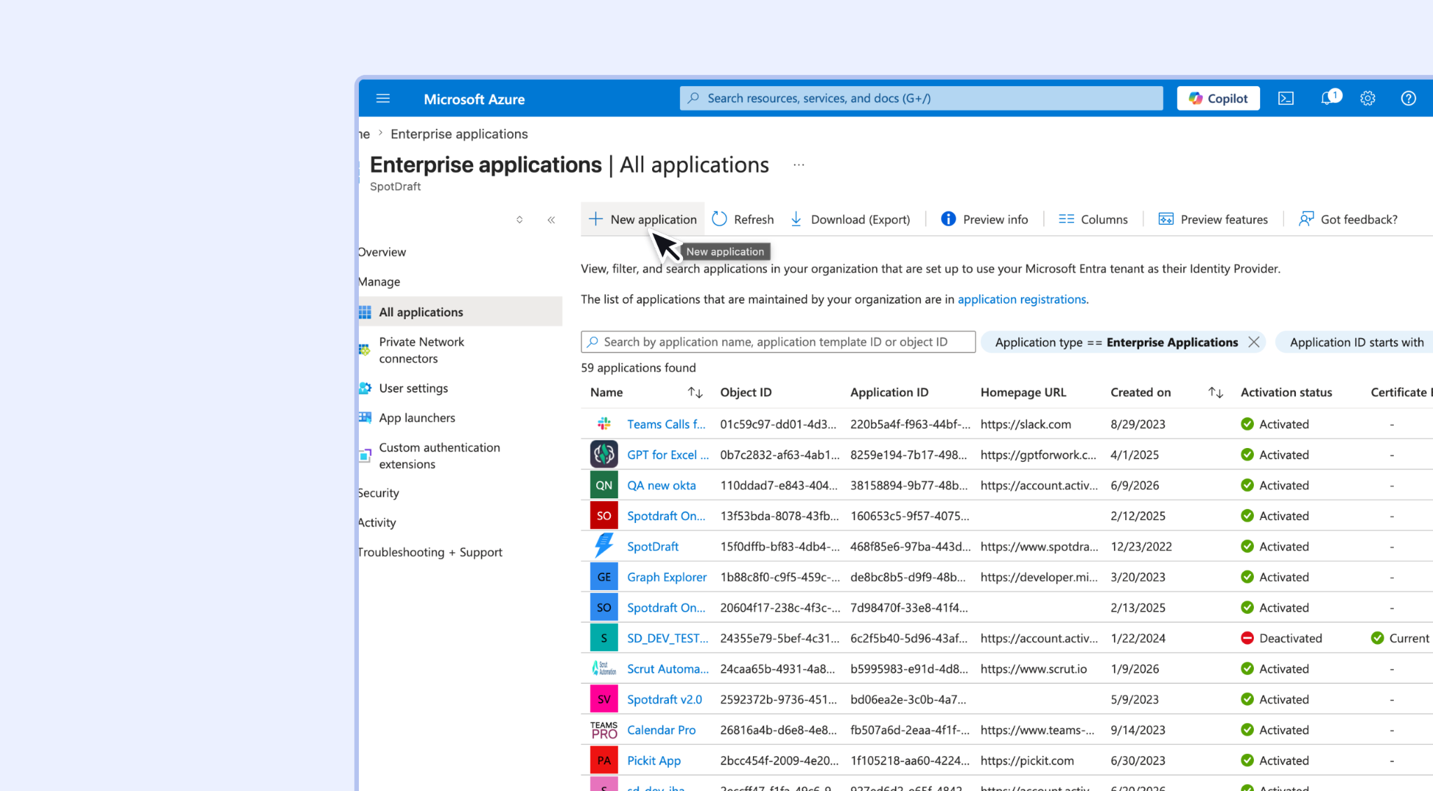Open the Teams Calls application
Screen dimensions: 1433x791
pyautogui.click(x=666, y=424)
